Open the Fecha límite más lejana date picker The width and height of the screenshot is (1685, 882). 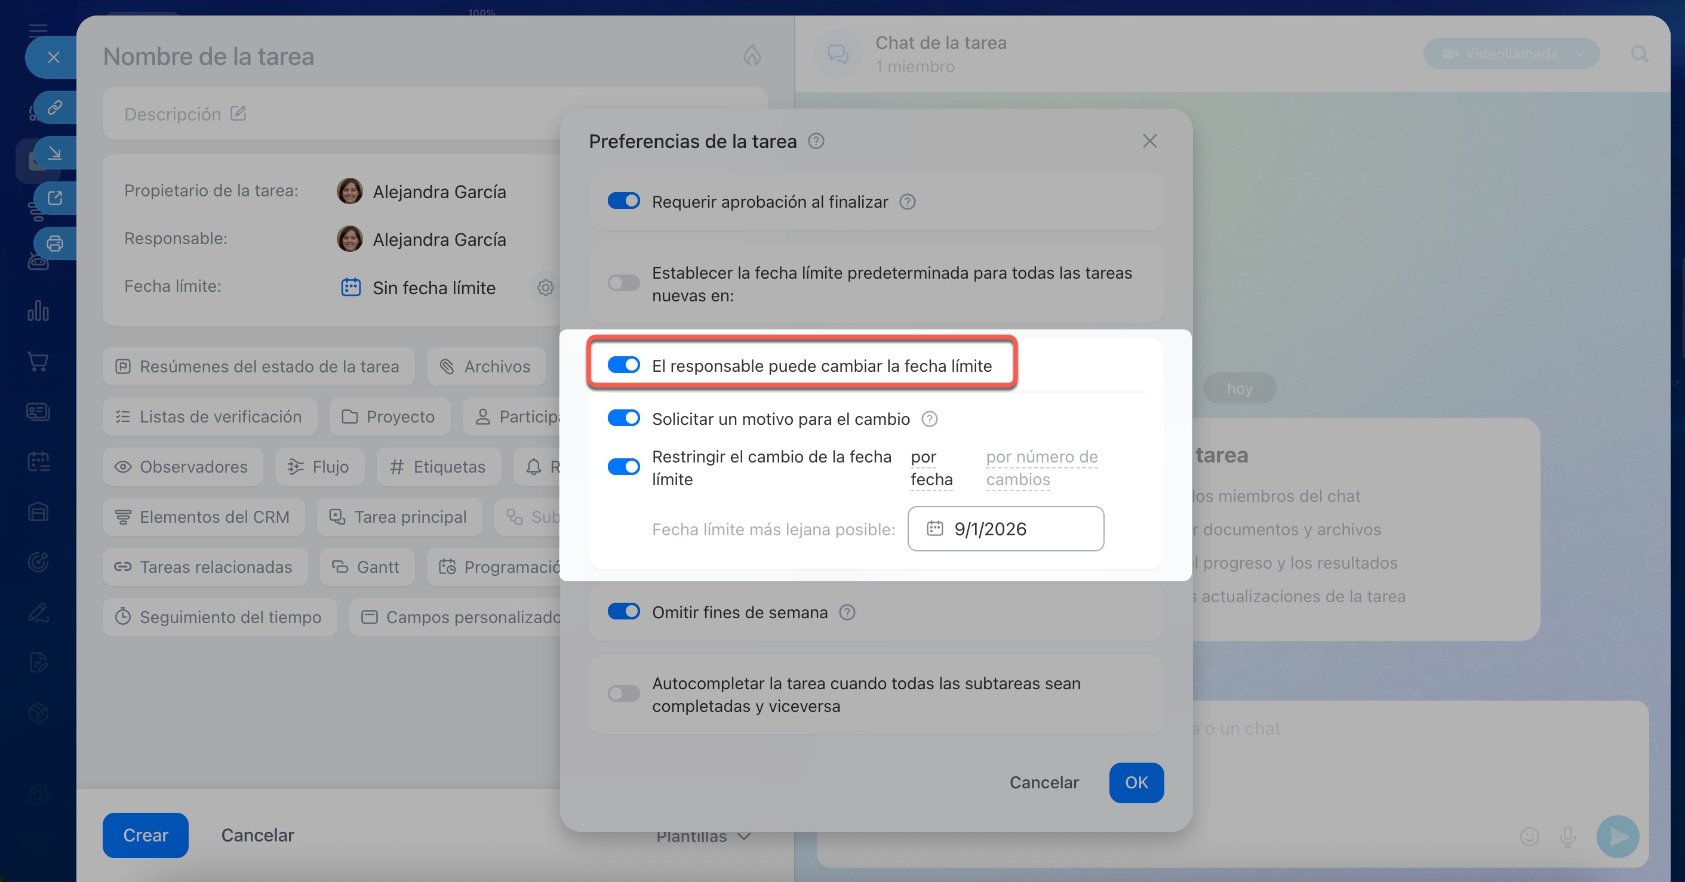point(1005,529)
